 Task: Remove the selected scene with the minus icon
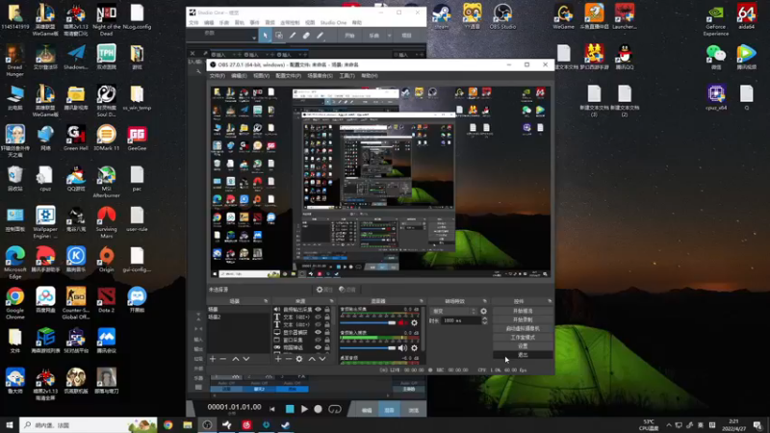pyautogui.click(x=223, y=359)
